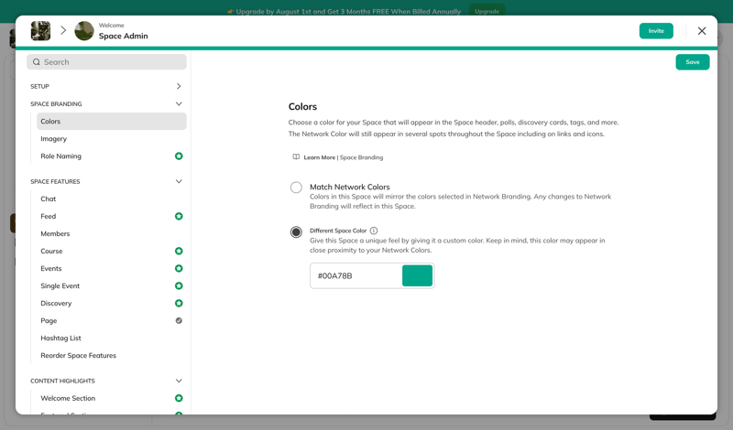Screen dimensions: 733x430
Task: Close the Space Admin dialog
Action: pyautogui.click(x=702, y=31)
